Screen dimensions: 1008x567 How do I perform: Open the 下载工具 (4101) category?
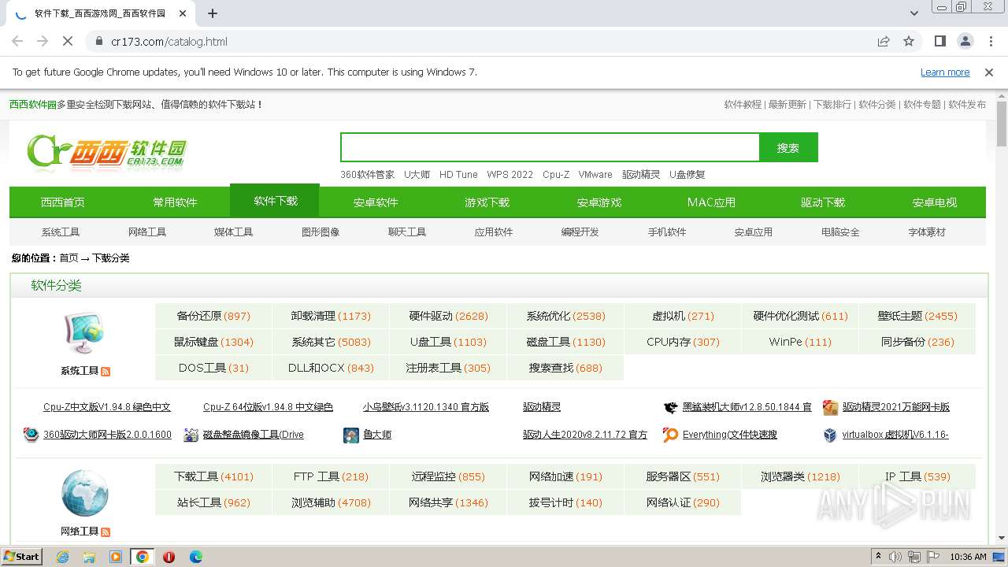(213, 476)
